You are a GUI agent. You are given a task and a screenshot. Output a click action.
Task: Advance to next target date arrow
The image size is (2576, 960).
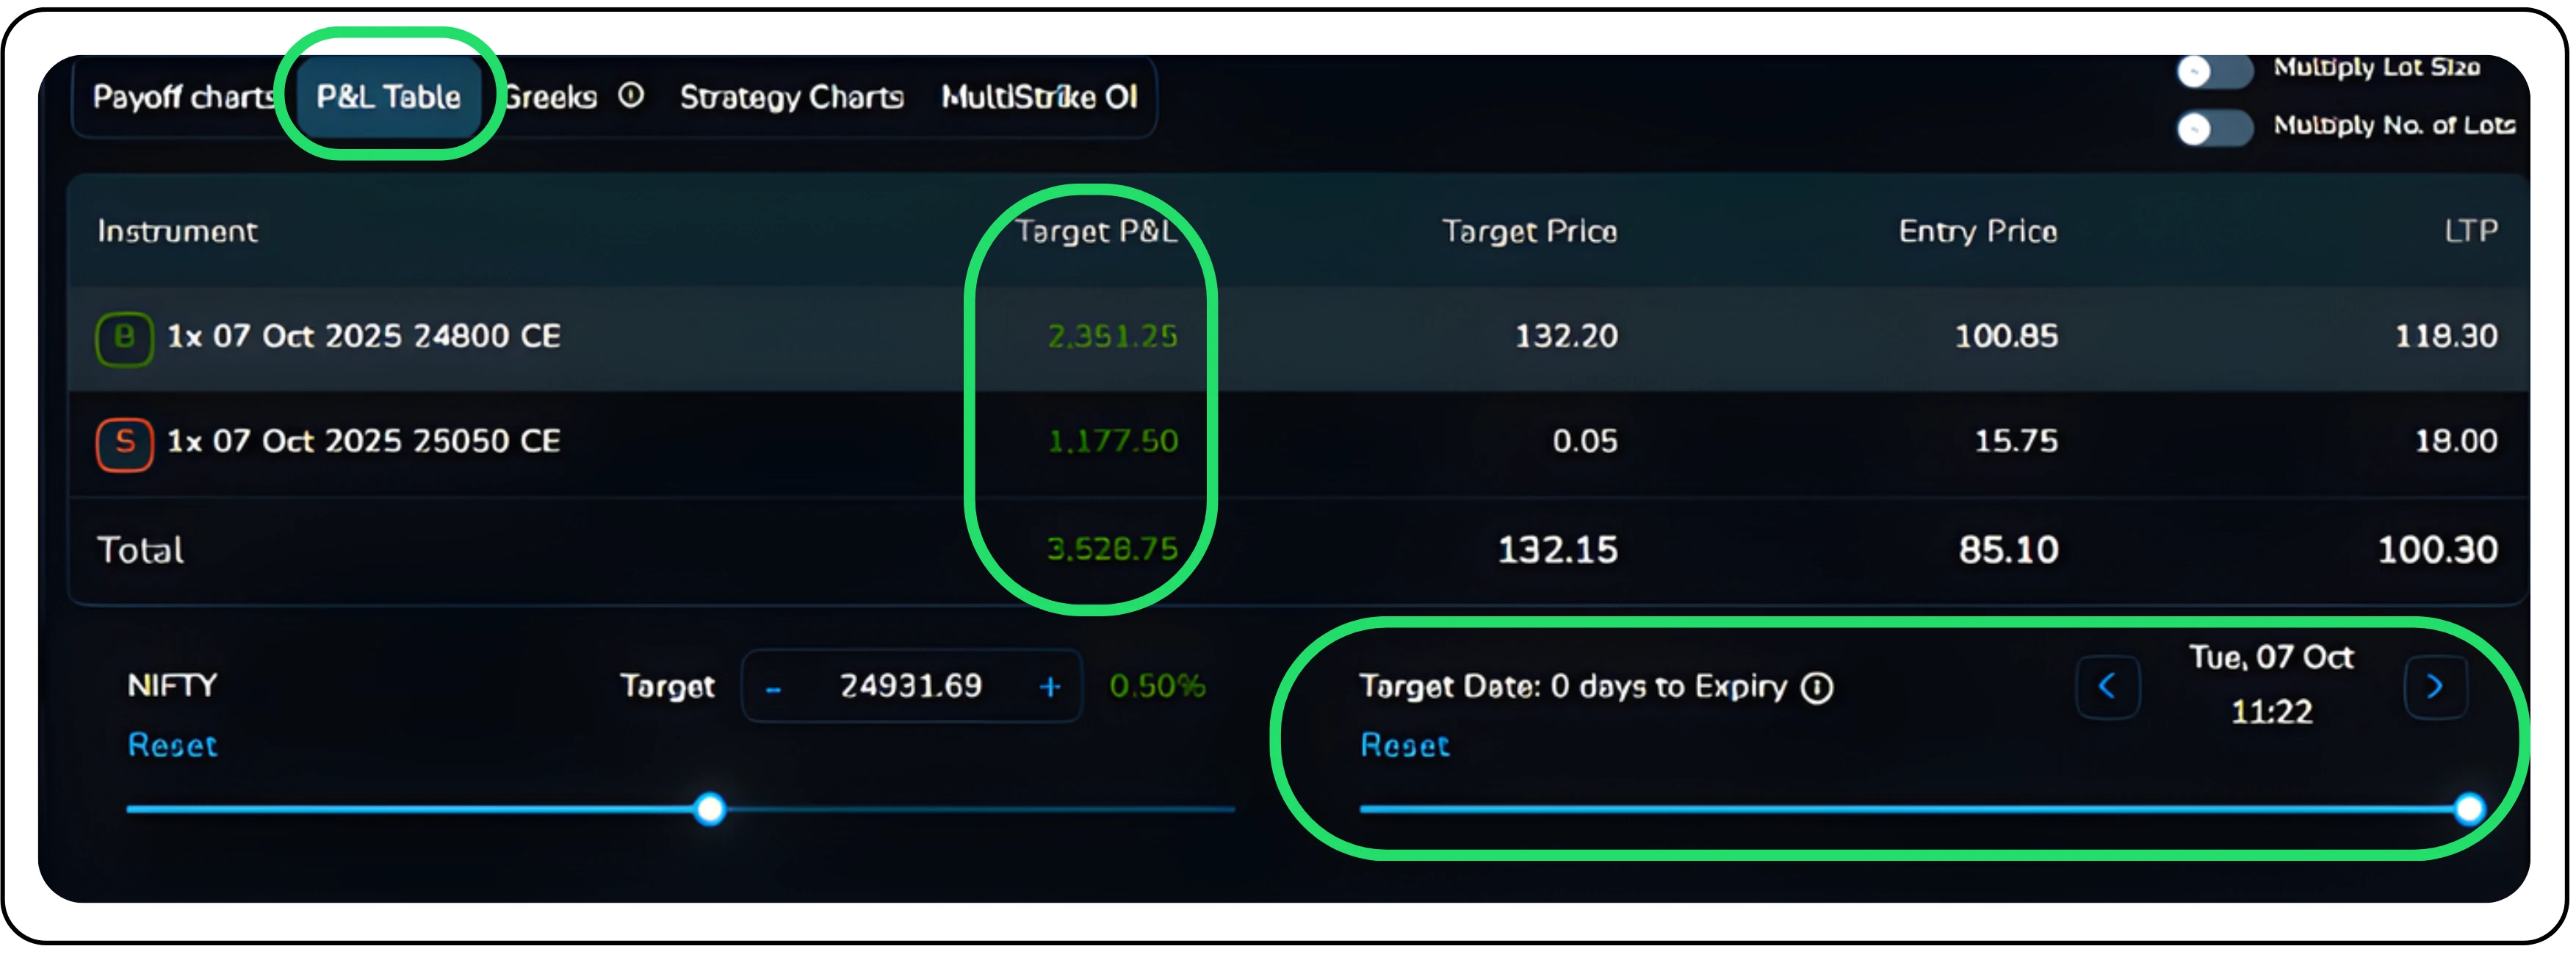[x=2435, y=687]
